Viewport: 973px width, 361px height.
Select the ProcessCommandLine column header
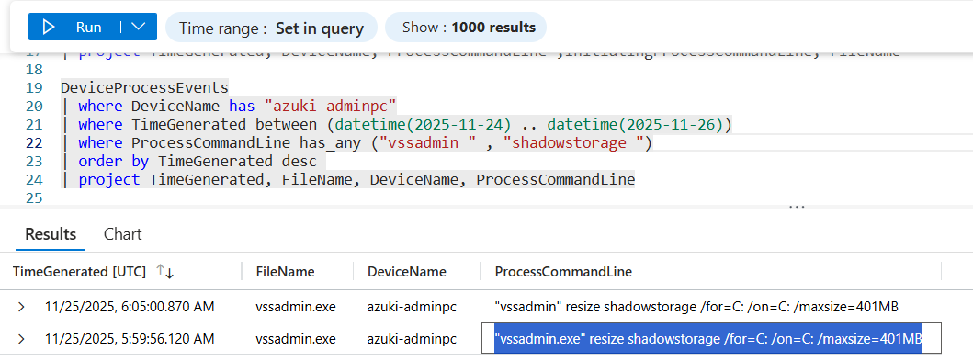(563, 272)
